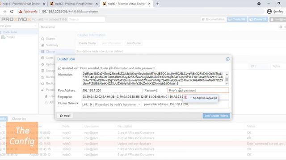The height and width of the screenshot is (160, 286).
Task: Focus the Peer Address field
Action: pyautogui.click(x=111, y=90)
